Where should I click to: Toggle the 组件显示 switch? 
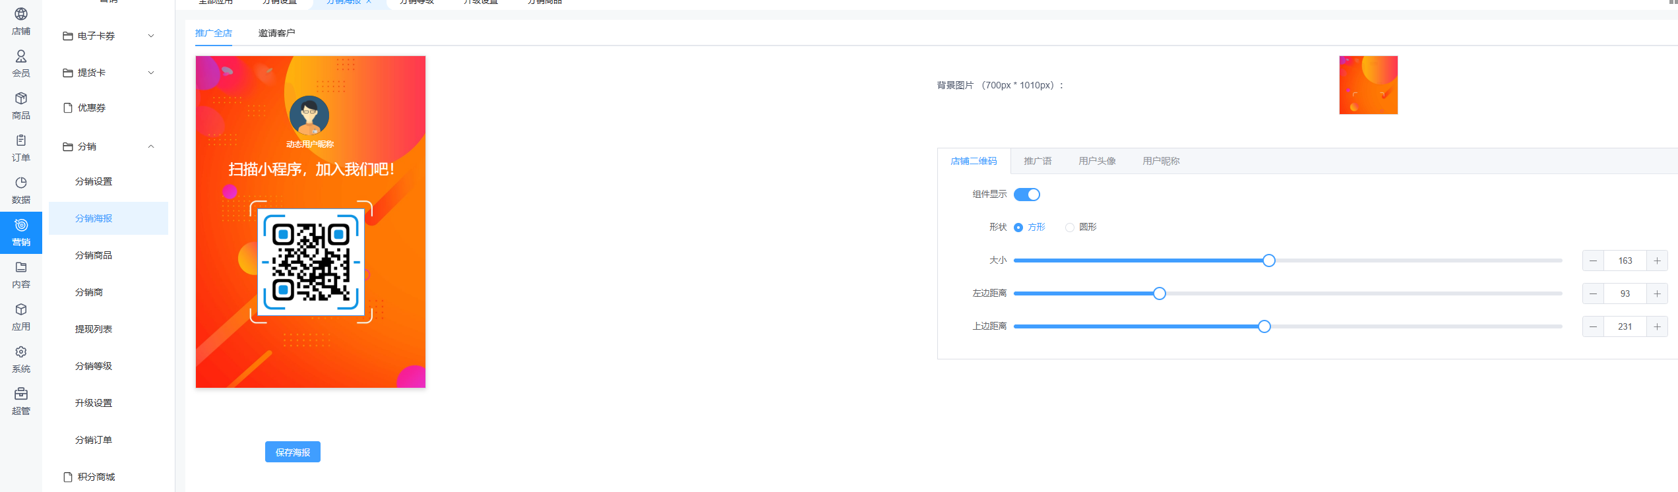click(x=1026, y=195)
